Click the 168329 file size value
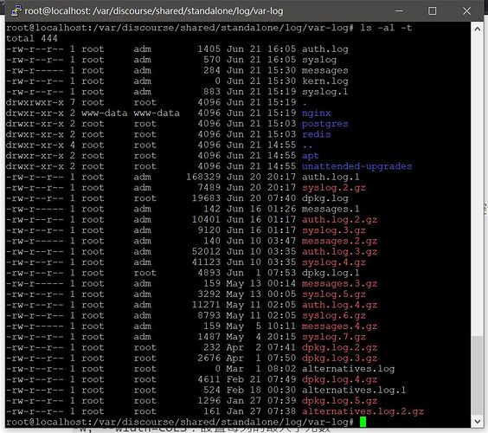Image resolution: width=488 pixels, height=433 pixels. (203, 178)
